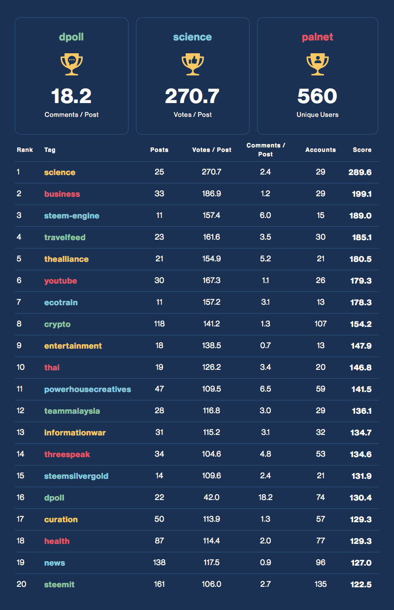The width and height of the screenshot is (394, 610).
Task: Click the Votes / Post column header
Action: pos(212,149)
